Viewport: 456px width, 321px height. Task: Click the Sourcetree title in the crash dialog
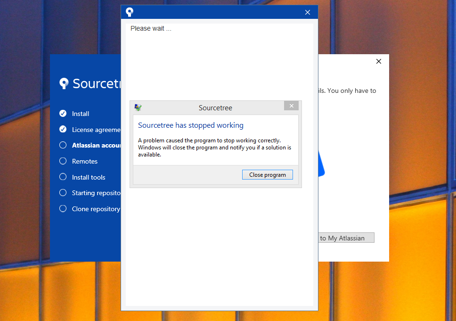215,108
